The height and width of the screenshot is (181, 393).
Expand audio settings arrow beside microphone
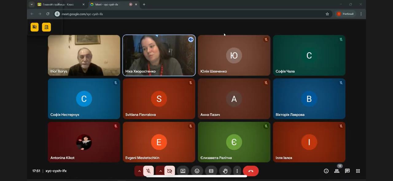(139, 171)
